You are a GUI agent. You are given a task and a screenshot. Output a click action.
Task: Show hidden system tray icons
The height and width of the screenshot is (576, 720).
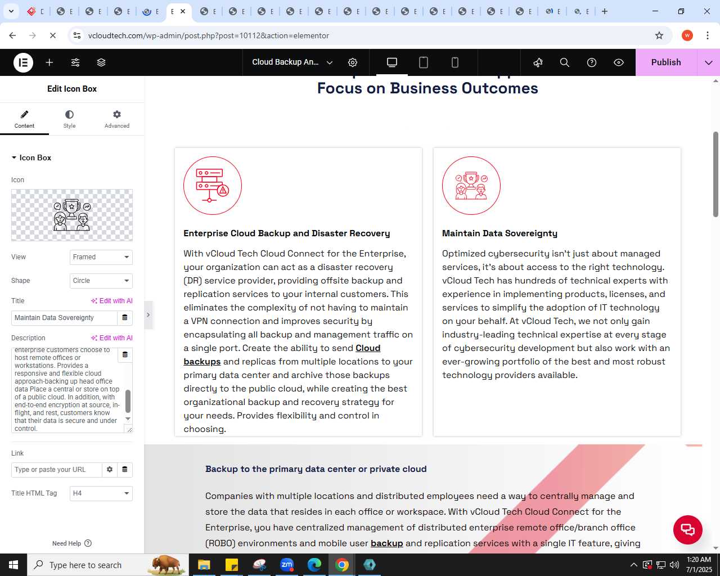pyautogui.click(x=634, y=565)
